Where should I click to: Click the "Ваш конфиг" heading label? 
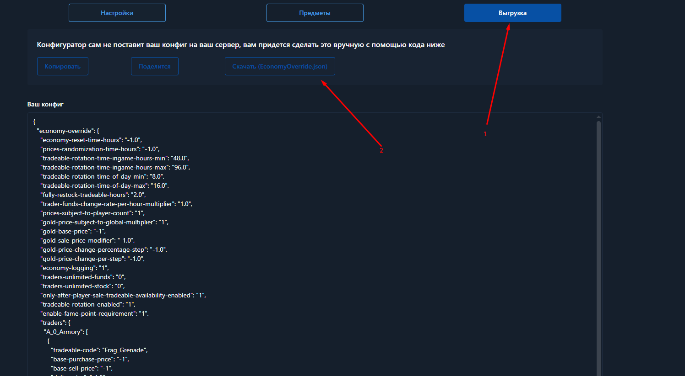click(45, 104)
